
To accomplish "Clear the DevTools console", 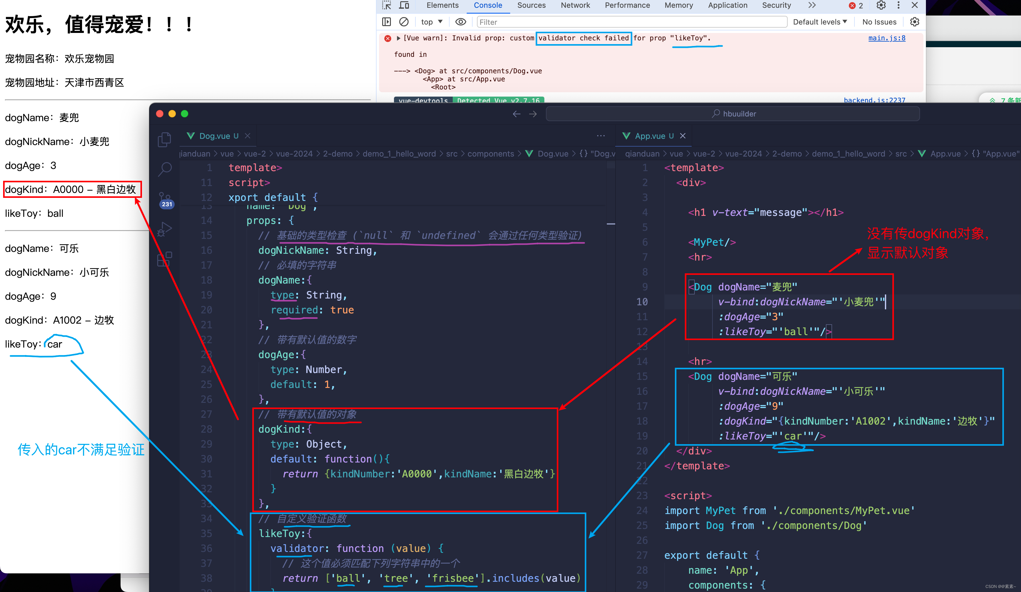I will pos(404,21).
